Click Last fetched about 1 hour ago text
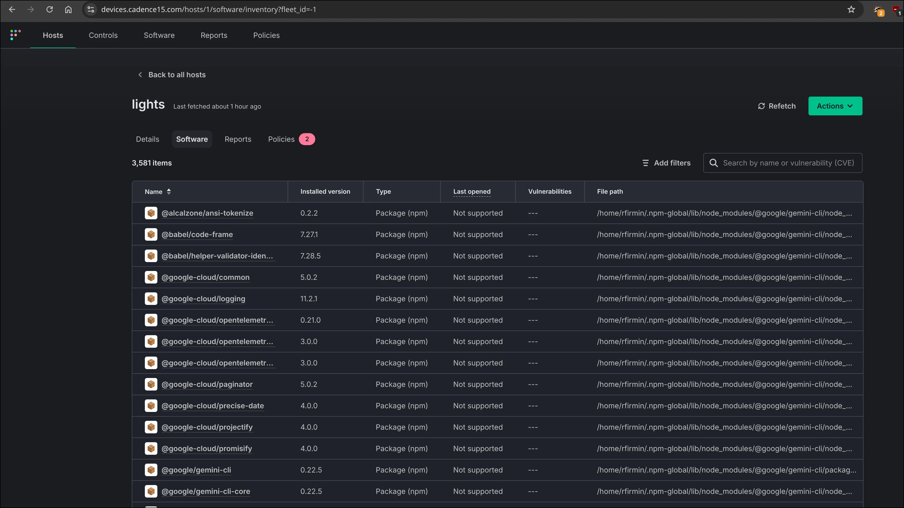 point(217,106)
